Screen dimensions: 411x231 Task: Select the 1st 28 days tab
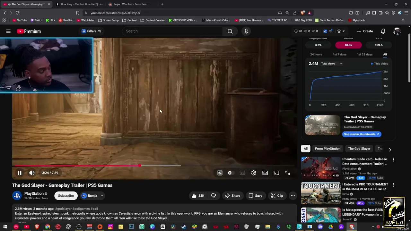tap(365, 54)
